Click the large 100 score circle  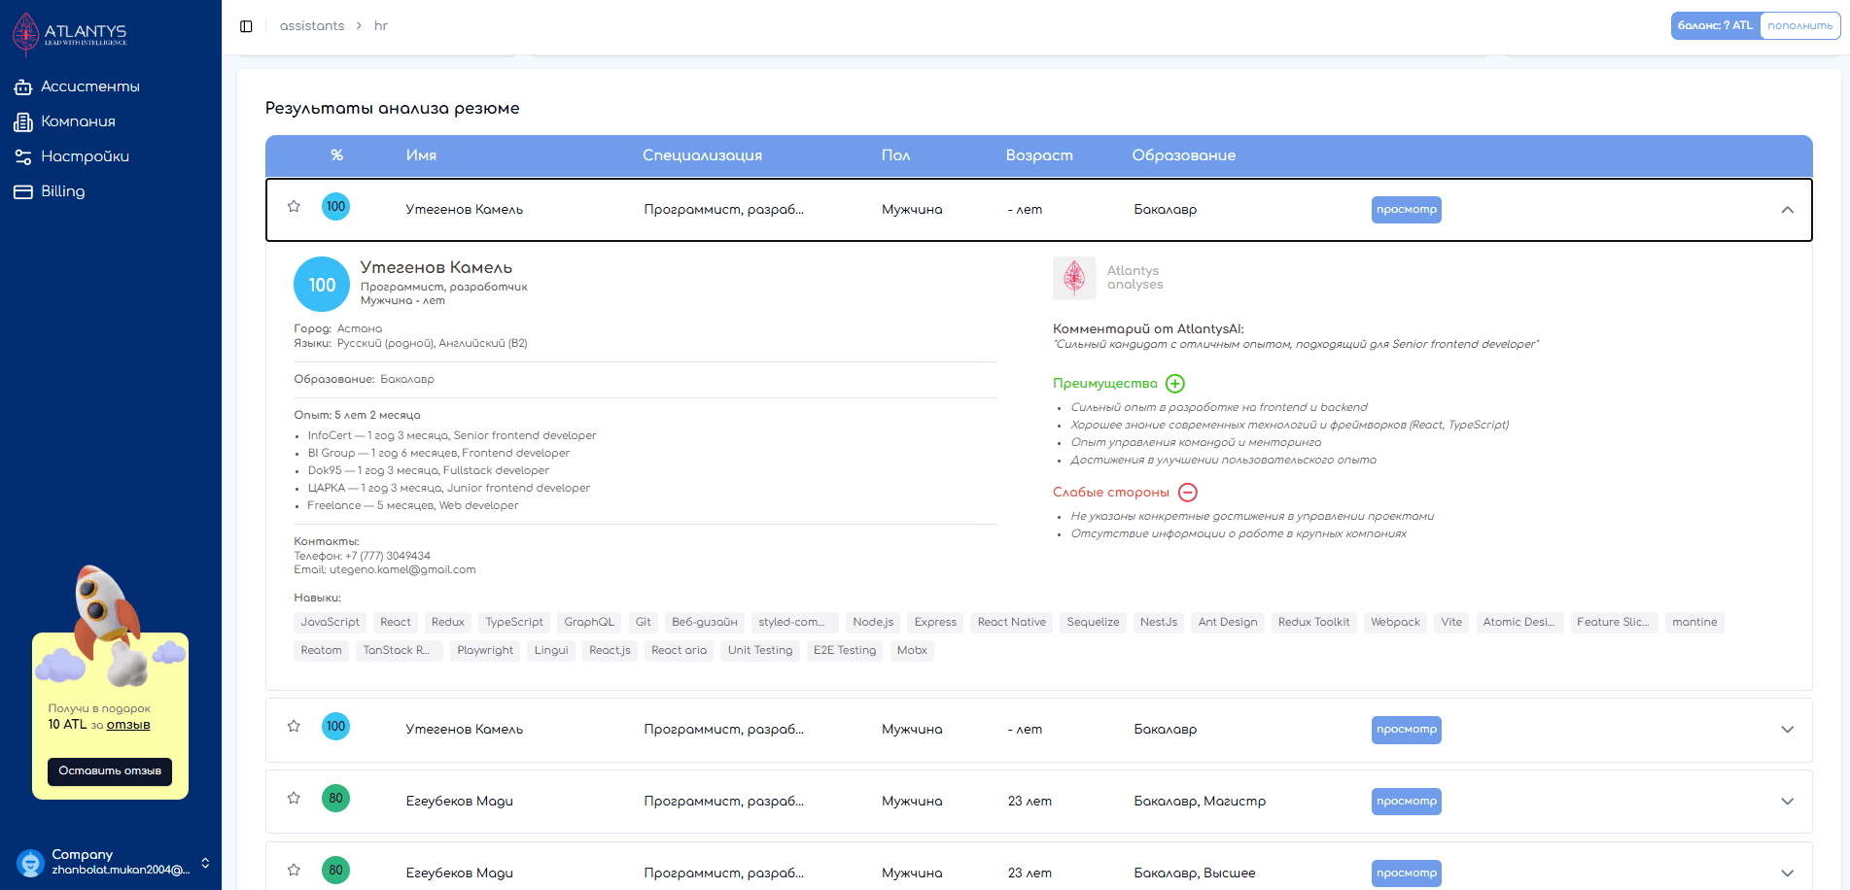[322, 285]
